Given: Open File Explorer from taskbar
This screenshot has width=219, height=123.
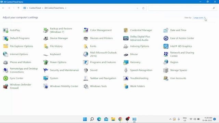Looking at the screenshot, I should tap(113, 119).
